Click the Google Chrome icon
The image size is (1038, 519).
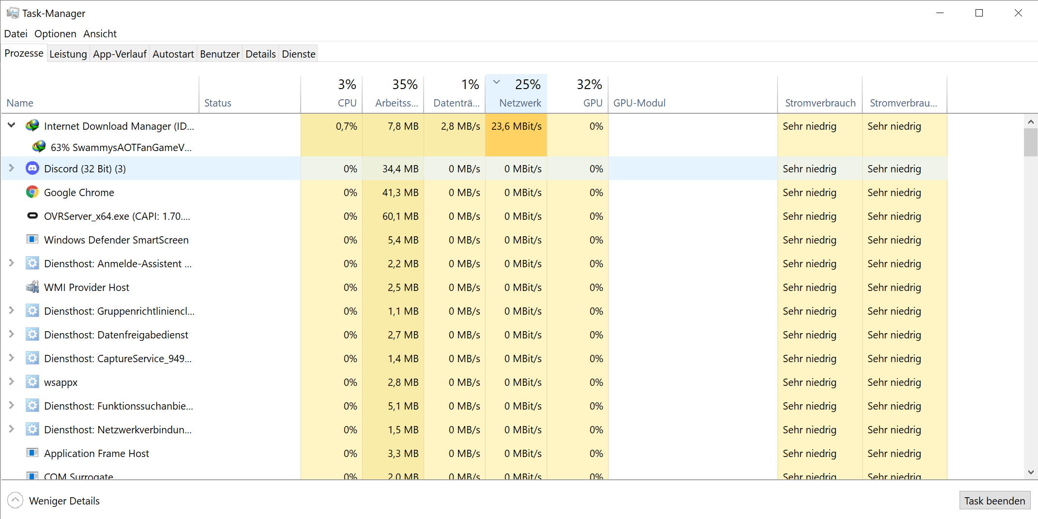point(32,192)
